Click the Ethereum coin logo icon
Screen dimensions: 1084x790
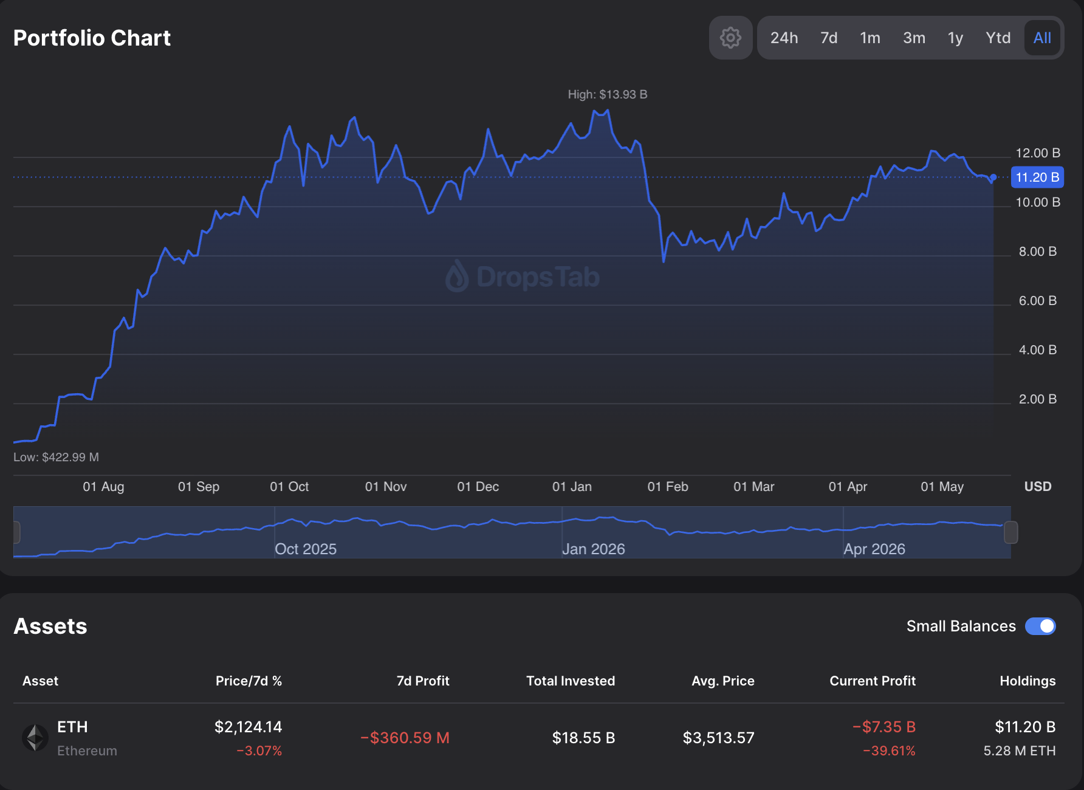coord(35,738)
